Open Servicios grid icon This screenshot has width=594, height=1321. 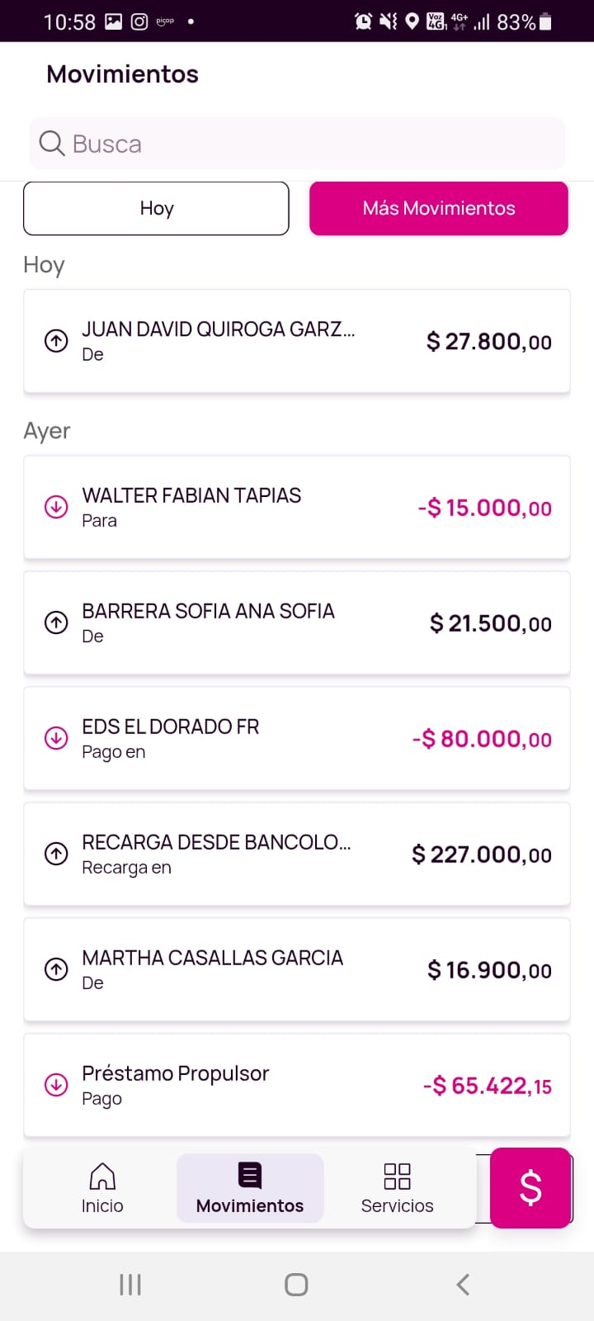397,1176
